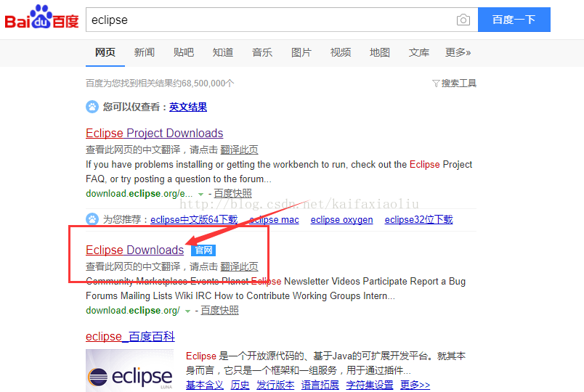Screen dimensions: 584x392
Task: Click suggestion eclipse中文版64下载
Action: [x=194, y=220]
